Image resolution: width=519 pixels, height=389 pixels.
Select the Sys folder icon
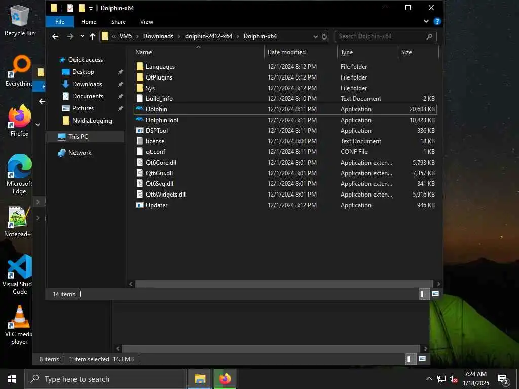click(140, 88)
